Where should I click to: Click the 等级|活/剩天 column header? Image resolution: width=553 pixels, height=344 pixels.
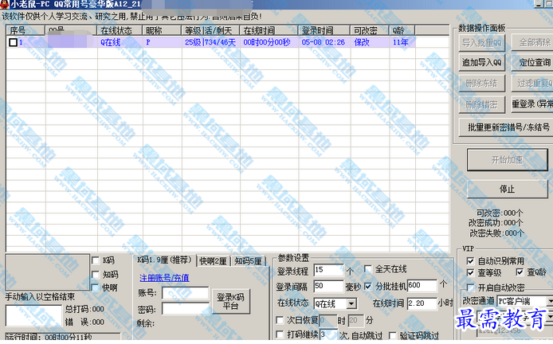210,30
